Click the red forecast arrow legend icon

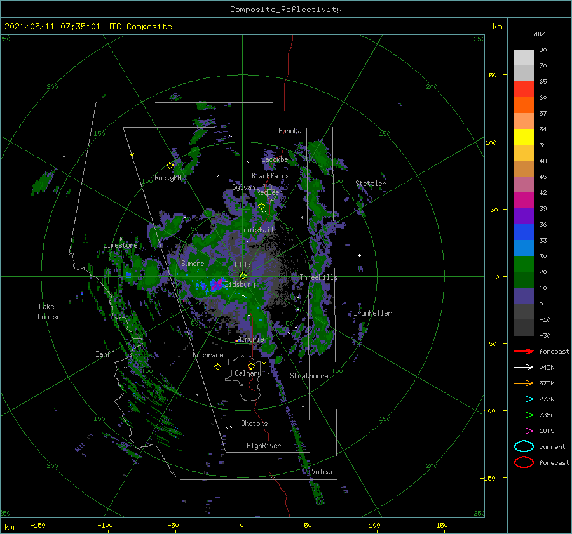(524, 351)
